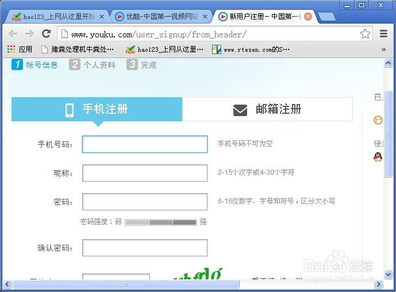The height and width of the screenshot is (292, 396).
Task: Reload the Youku signup page
Action: [46, 33]
